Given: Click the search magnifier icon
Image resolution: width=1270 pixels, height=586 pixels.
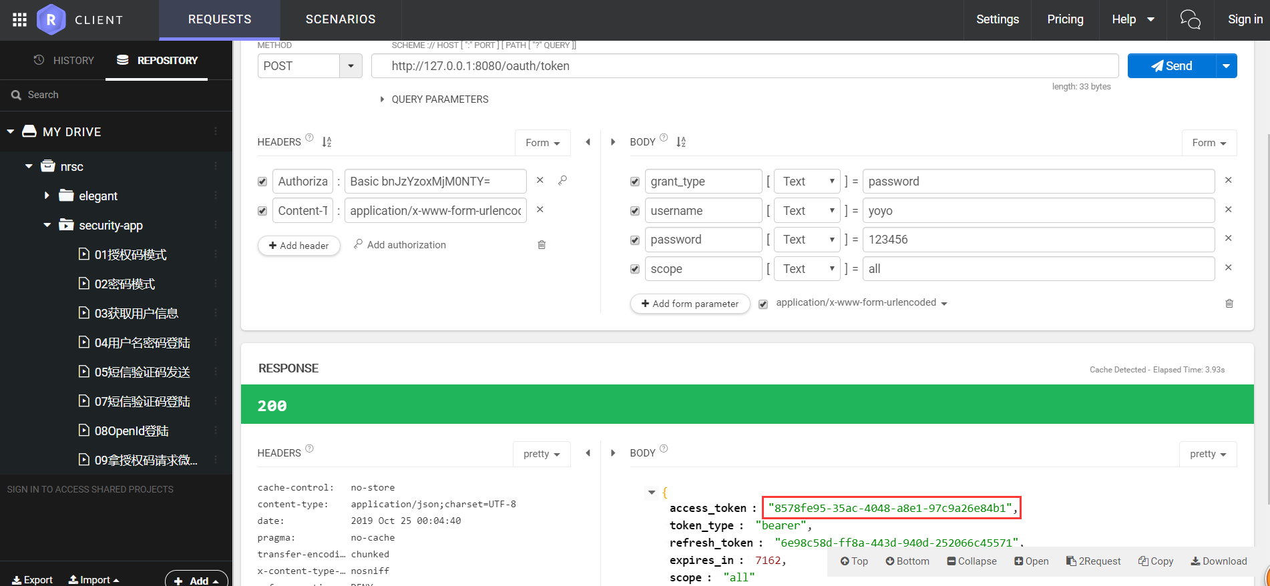Looking at the screenshot, I should pyautogui.click(x=16, y=95).
